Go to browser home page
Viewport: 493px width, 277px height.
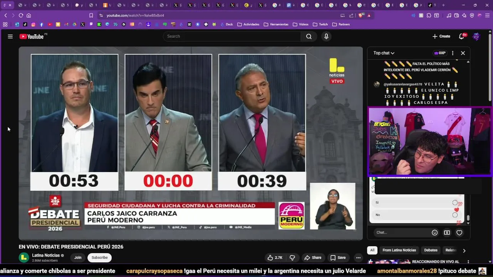pos(29,15)
